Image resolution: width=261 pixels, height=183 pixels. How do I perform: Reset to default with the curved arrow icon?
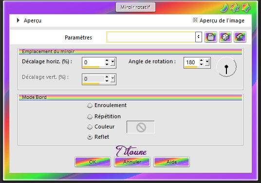[240, 37]
